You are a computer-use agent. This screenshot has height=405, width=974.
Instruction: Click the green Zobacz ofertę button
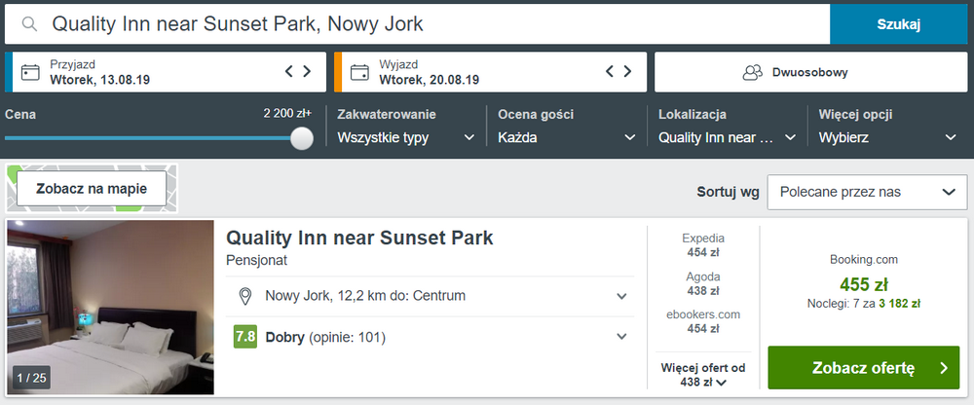tap(863, 368)
